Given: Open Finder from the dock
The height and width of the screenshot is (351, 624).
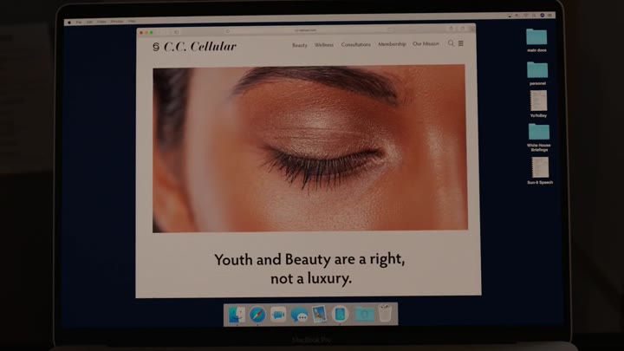Looking at the screenshot, I should [x=237, y=315].
